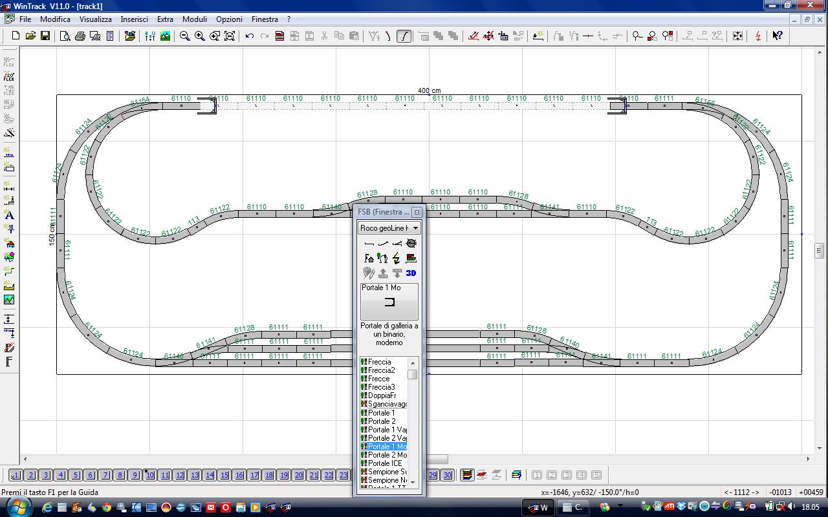Select DoppiaFr in the FSB list

click(384, 396)
